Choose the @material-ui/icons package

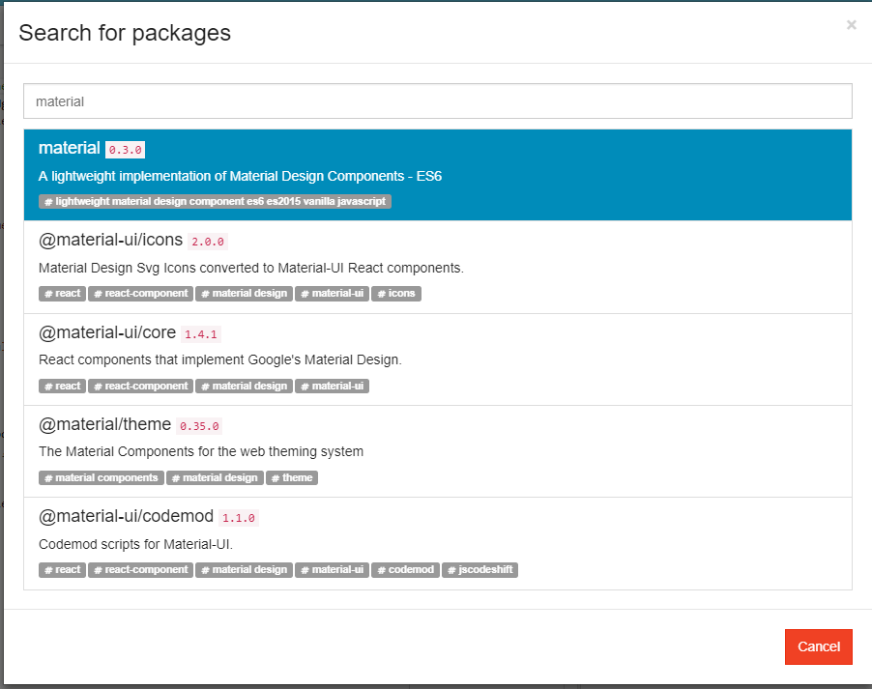438,267
